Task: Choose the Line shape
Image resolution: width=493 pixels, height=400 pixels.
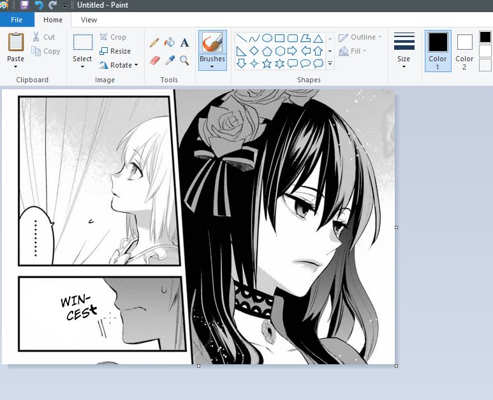Action: [x=241, y=38]
